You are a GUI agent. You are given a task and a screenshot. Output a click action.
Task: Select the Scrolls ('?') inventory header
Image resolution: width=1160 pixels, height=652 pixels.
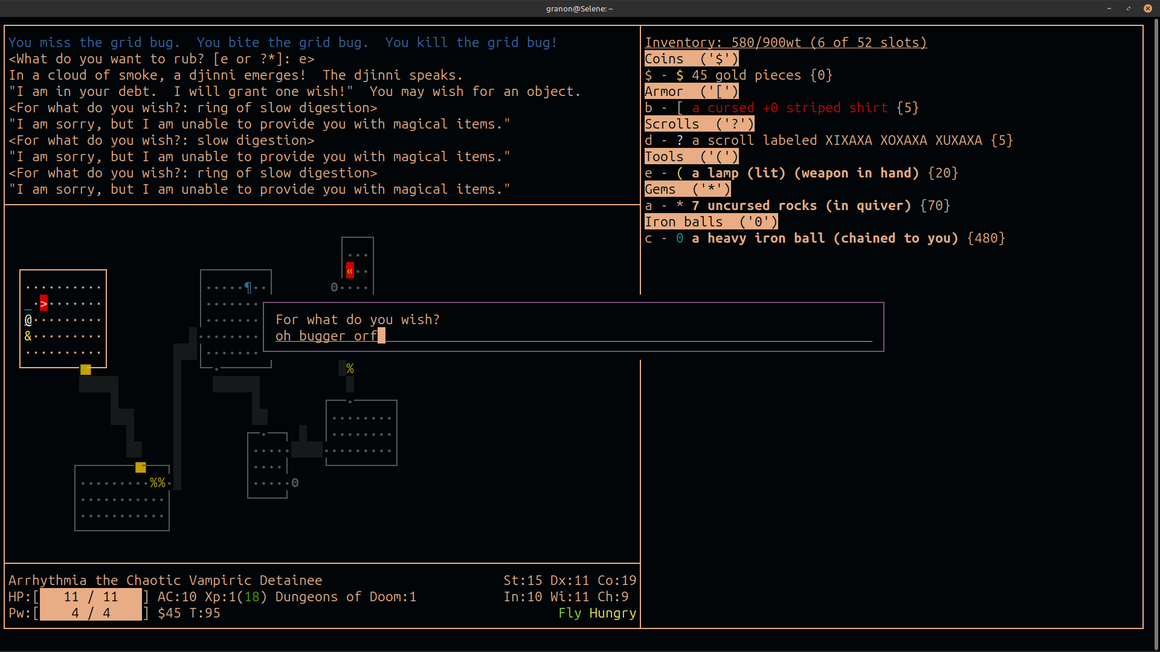pos(699,124)
